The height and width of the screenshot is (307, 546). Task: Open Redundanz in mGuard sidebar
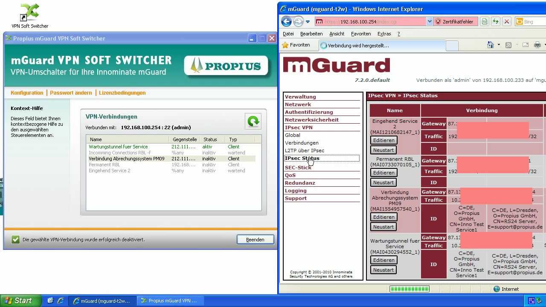[300, 183]
